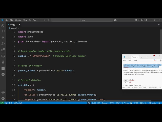Open the round Json icon in activity bar
The height and width of the screenshot is (122, 162).
pos(3,74)
